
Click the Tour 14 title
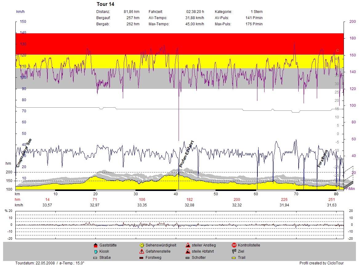pyautogui.click(x=105, y=4)
